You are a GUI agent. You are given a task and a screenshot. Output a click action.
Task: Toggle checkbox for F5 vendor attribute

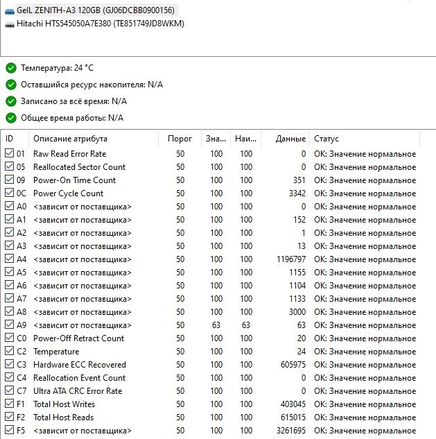coord(9,430)
